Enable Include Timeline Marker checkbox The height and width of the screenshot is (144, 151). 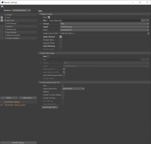63,95
